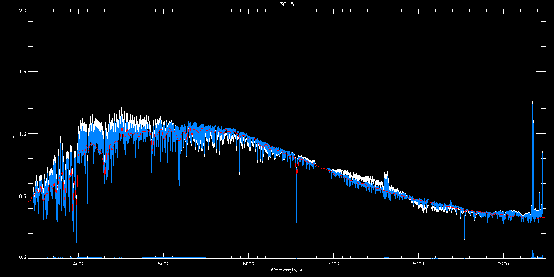Click the "Flux" y-axis label

[14, 133]
